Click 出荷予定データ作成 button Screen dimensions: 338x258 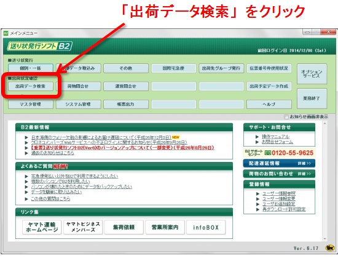[269, 86]
